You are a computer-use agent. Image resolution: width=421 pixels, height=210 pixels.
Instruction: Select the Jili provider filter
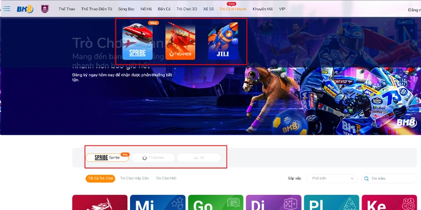pyautogui.click(x=199, y=157)
